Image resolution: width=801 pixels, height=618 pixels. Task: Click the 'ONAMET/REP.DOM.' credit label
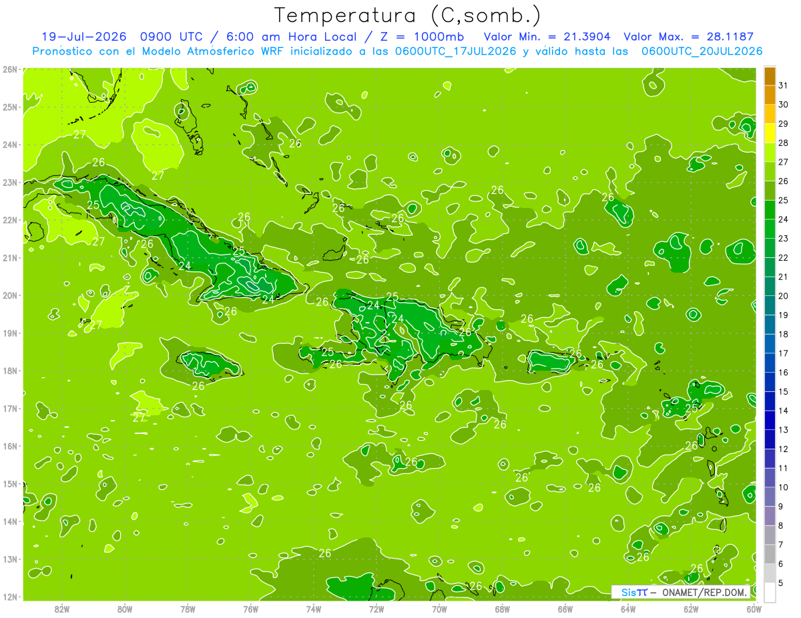[703, 592]
